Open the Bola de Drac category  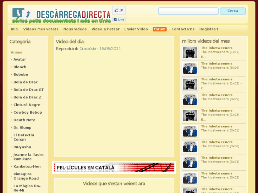pyautogui.click(x=26, y=82)
